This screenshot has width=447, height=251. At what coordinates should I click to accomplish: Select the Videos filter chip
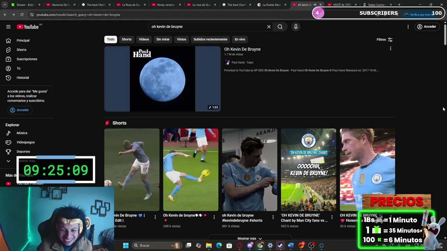144,39
